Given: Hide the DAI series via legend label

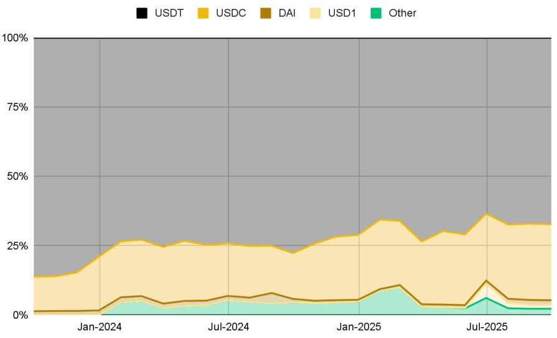Looking at the screenshot, I should click(x=286, y=13).
